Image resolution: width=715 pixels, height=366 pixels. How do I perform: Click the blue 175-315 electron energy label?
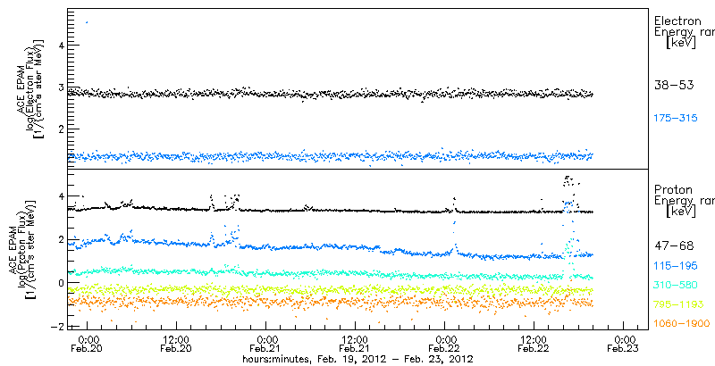[676, 119]
